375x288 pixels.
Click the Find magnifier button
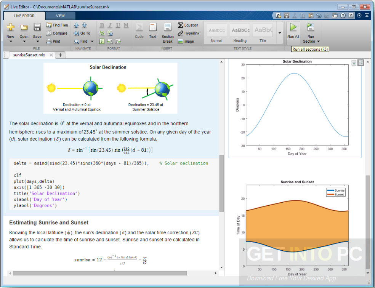tap(81, 42)
